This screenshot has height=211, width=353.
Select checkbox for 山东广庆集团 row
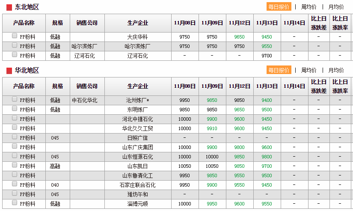tap(15, 146)
